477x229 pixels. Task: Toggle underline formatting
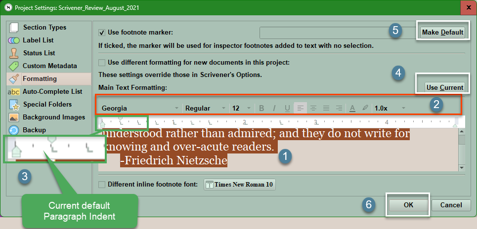(x=287, y=108)
